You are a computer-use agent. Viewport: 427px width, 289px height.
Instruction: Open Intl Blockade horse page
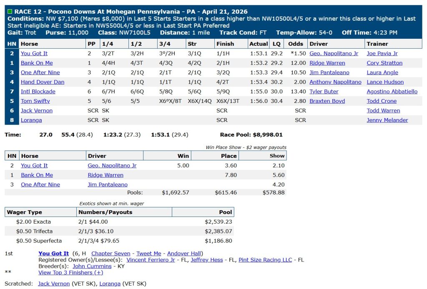(x=38, y=92)
